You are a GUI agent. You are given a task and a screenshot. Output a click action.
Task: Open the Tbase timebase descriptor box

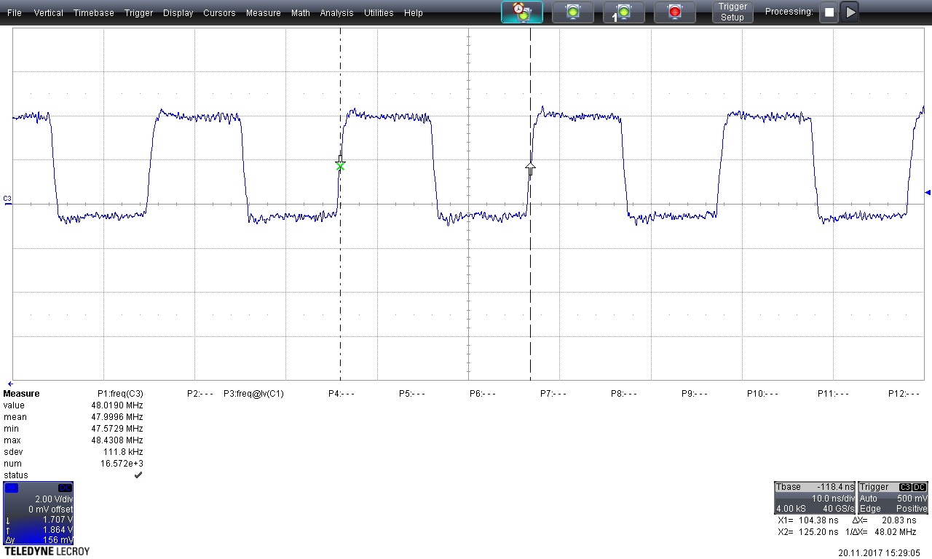tap(815, 498)
